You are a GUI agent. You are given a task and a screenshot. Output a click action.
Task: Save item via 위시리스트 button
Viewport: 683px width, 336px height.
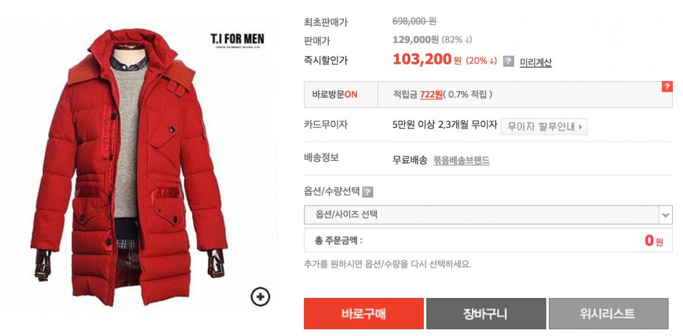click(608, 314)
